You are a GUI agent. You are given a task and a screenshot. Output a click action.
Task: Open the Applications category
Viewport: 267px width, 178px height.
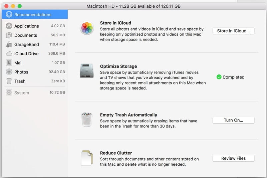[35, 26]
